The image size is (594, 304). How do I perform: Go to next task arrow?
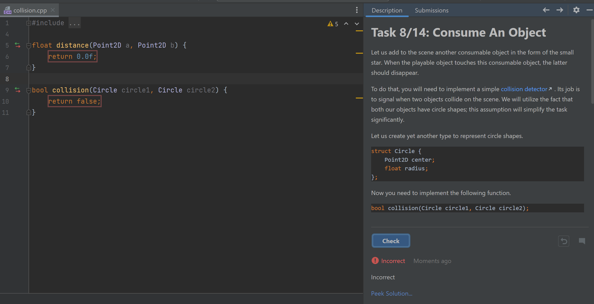[560, 10]
